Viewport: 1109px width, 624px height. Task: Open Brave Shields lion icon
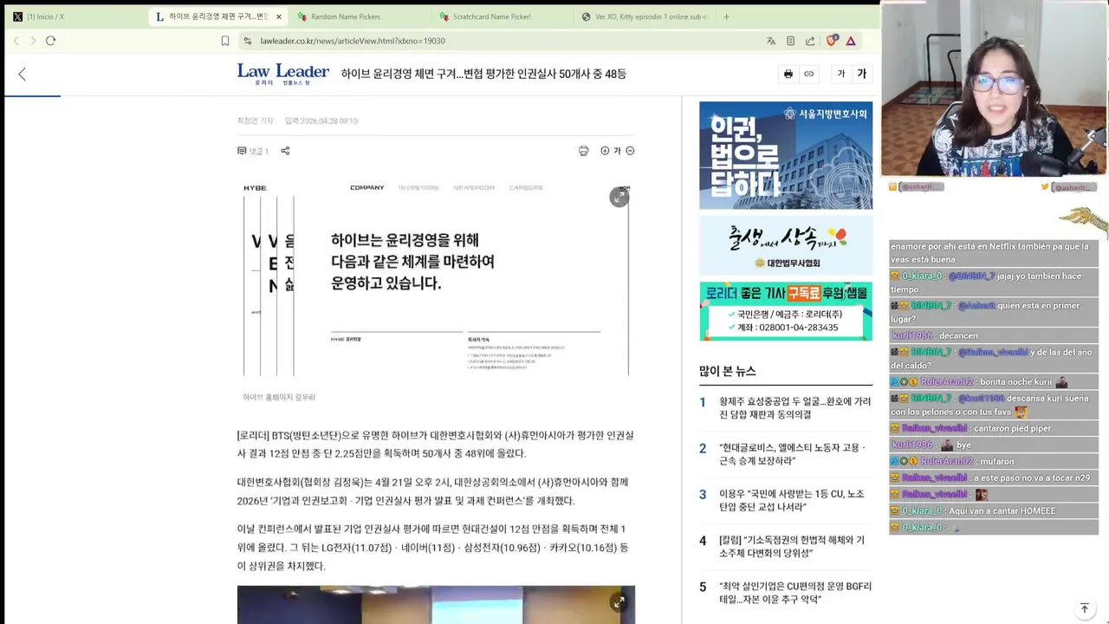coord(832,41)
